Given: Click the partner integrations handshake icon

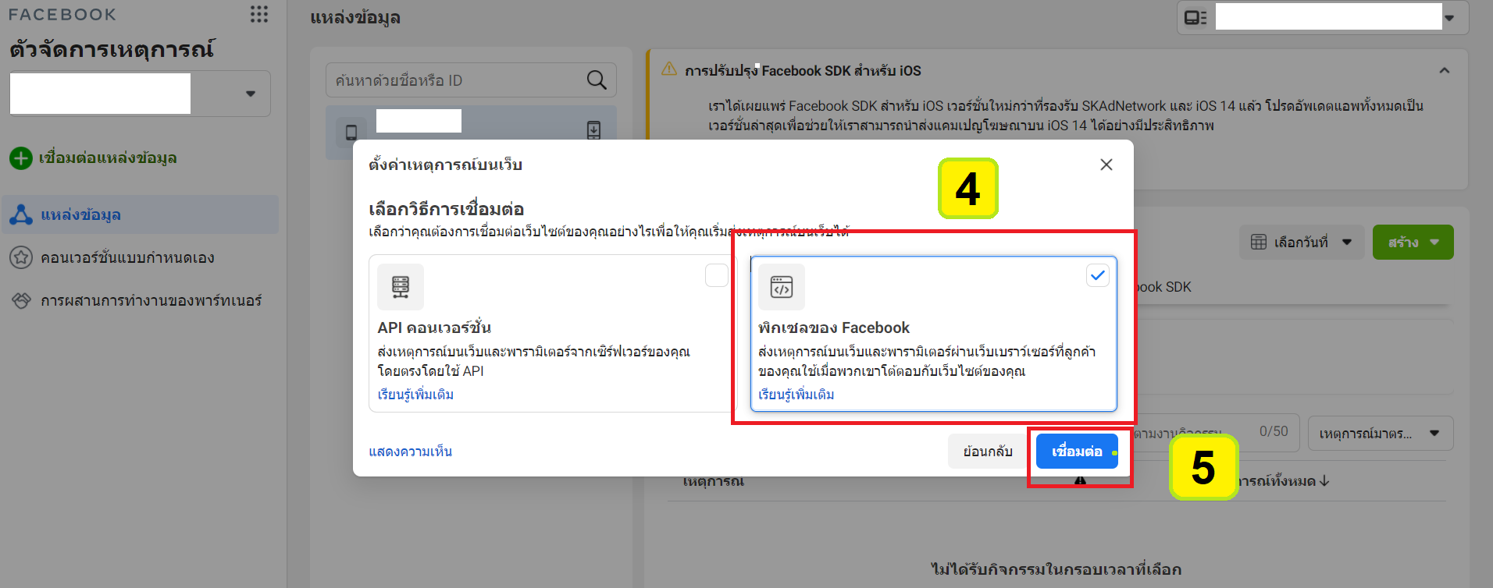Looking at the screenshot, I should (20, 300).
